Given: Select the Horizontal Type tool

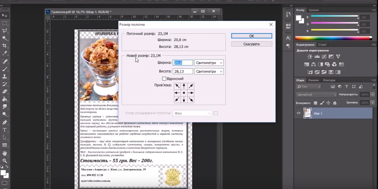Looking at the screenshot, I should point(5,130).
